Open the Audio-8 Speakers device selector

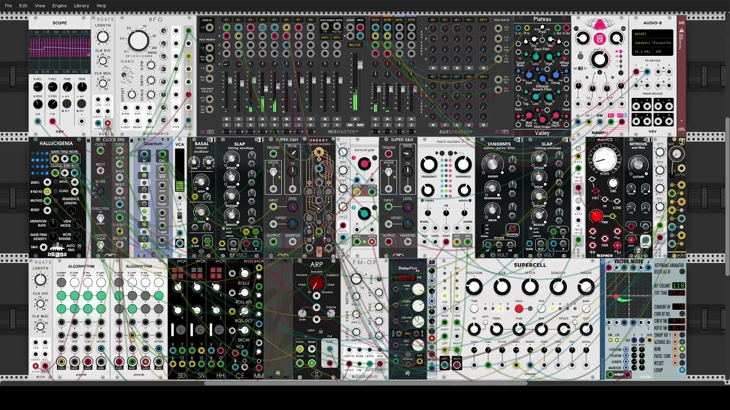click(652, 43)
